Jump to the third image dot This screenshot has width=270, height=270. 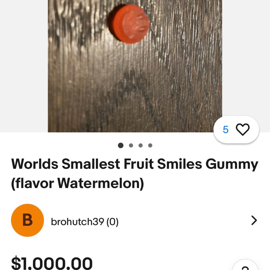(x=141, y=145)
